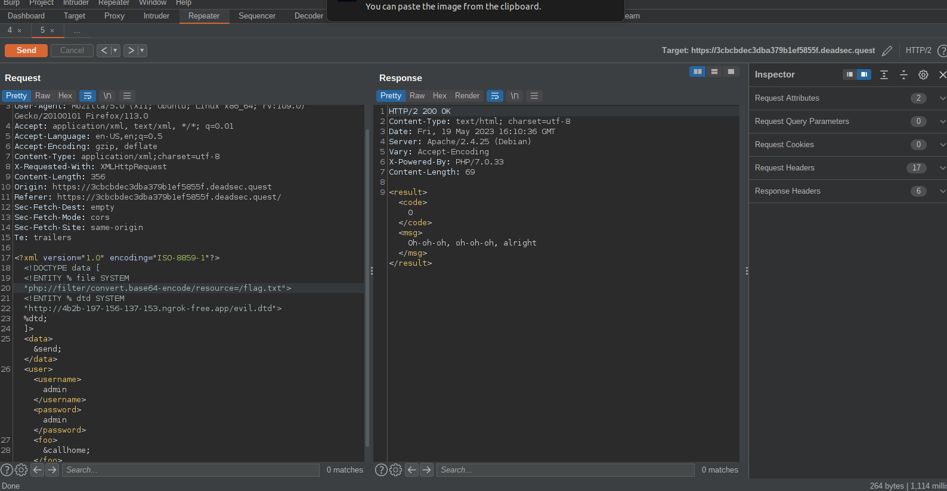Edit the target with the pencil icon
This screenshot has width=947, height=491.
(x=887, y=51)
